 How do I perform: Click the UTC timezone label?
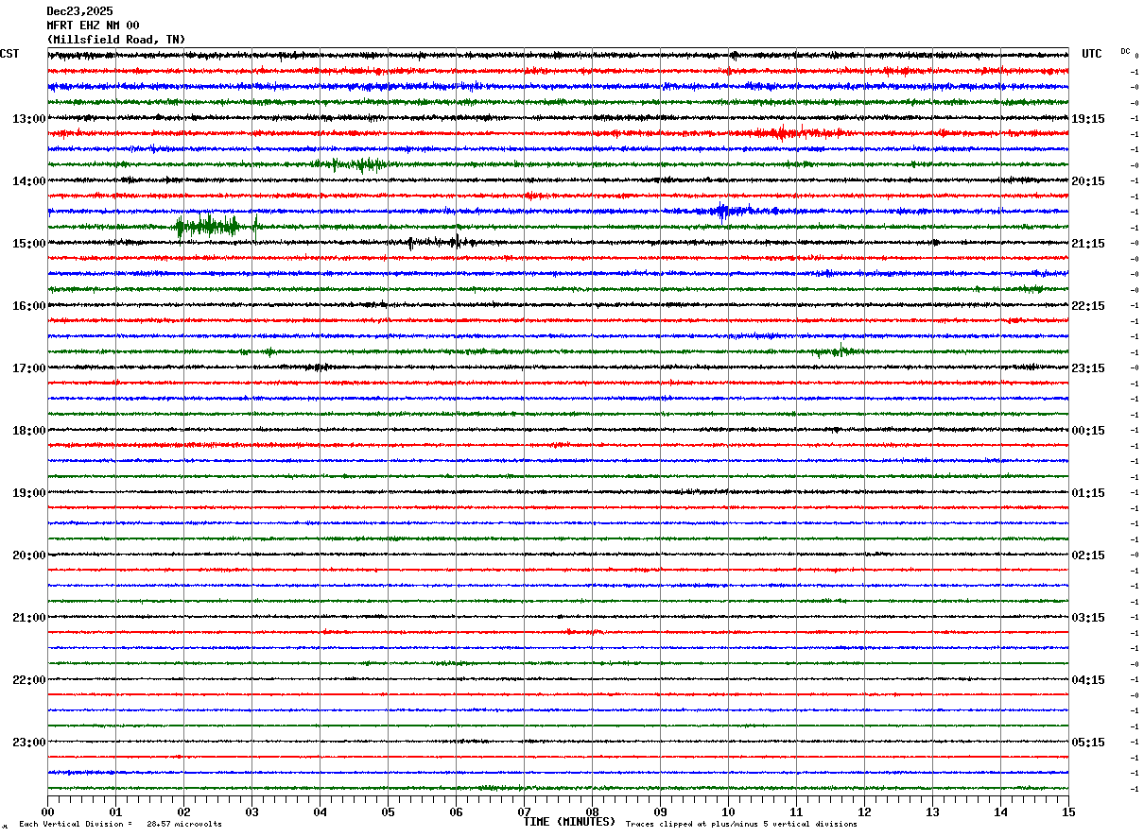(x=1092, y=54)
